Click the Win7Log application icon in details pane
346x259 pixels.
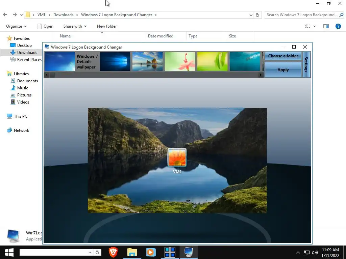[14, 236]
